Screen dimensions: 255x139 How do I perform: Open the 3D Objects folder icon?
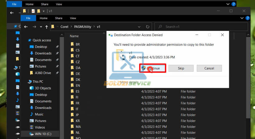click(31, 88)
